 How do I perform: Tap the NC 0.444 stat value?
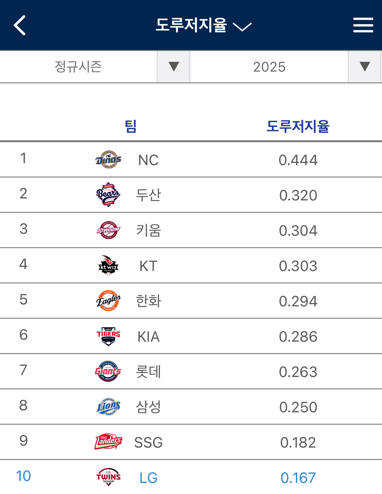pos(298,160)
